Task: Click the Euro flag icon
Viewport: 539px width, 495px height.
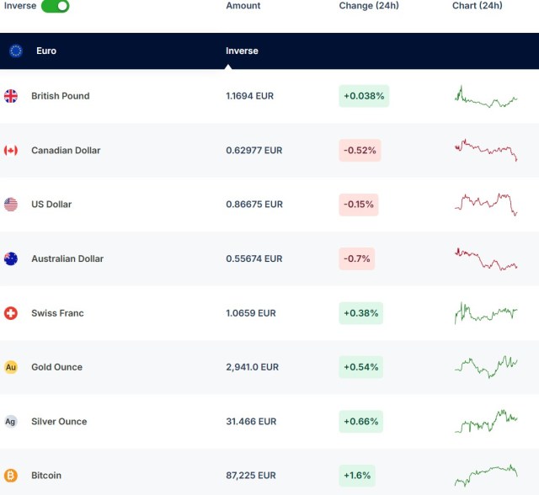Action: pyautogui.click(x=16, y=51)
